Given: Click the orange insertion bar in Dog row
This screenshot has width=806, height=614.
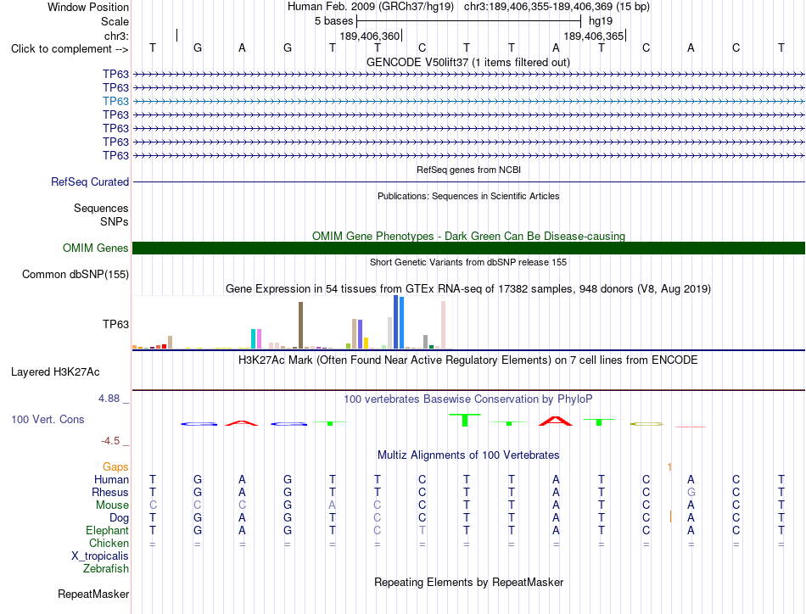Looking at the screenshot, I should click(x=670, y=516).
